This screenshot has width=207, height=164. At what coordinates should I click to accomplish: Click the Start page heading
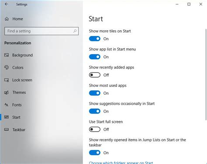pyautogui.click(x=96, y=19)
